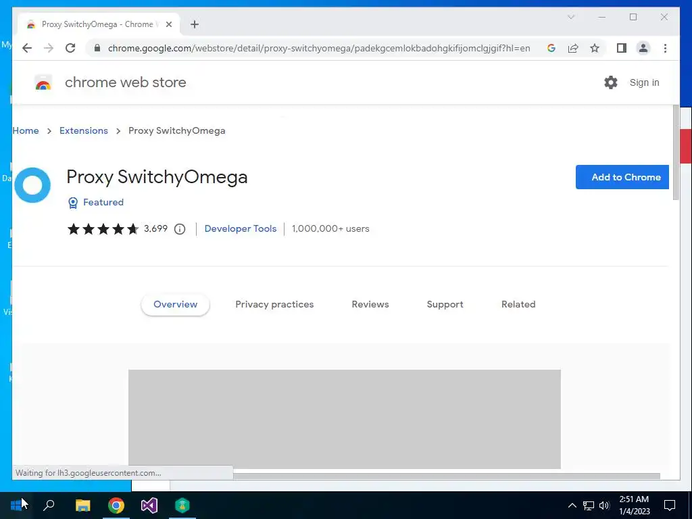Open the green hexagon taskbar app
The width and height of the screenshot is (692, 519).
[182, 505]
